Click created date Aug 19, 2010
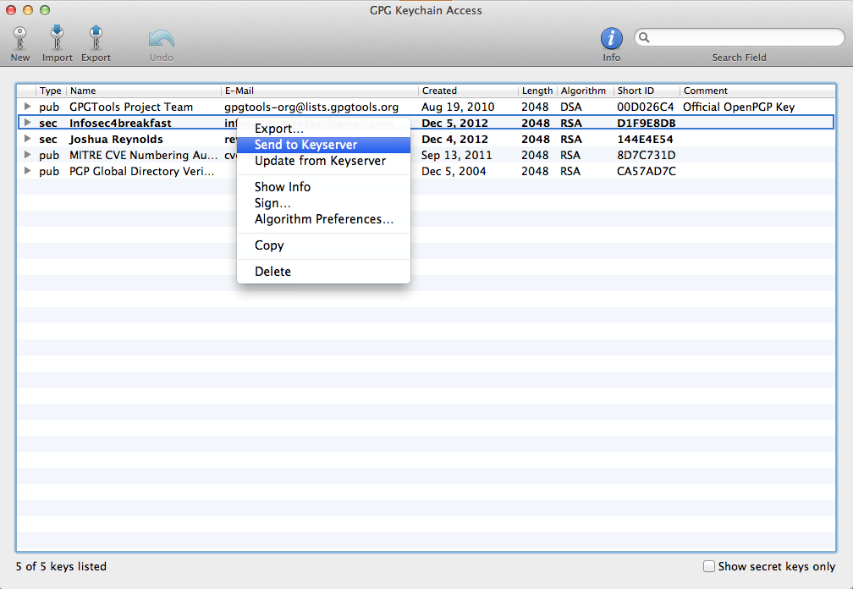853x589 pixels. click(x=458, y=107)
